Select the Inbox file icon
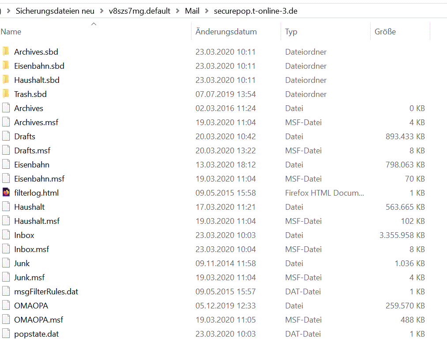The image size is (447, 349). coord(6,235)
